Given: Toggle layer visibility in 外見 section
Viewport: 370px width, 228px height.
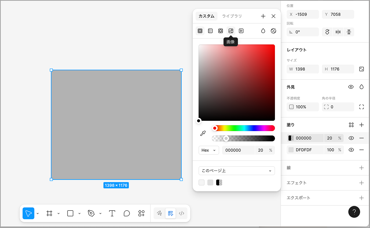Looking at the screenshot, I should [x=351, y=87].
